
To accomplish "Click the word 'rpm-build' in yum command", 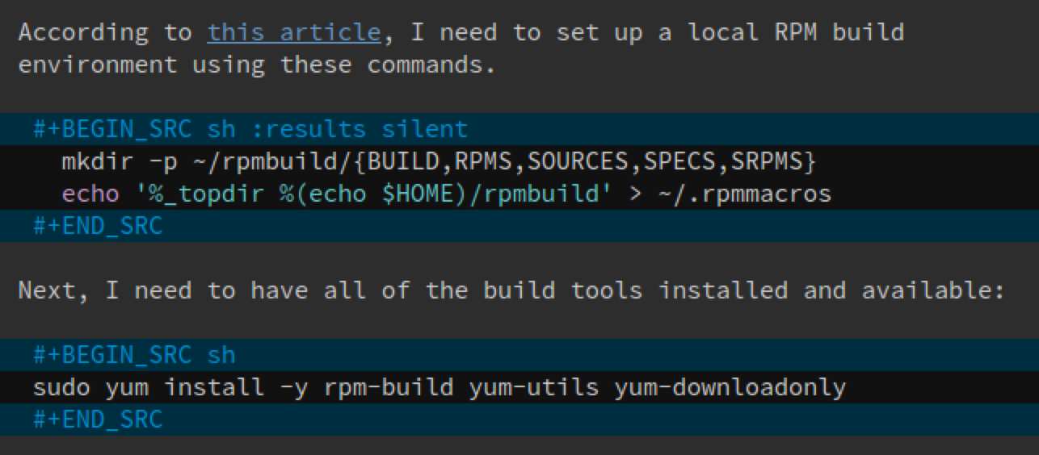I will pos(389,388).
